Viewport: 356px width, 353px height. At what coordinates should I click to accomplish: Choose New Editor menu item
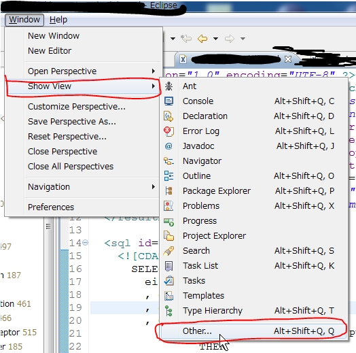pos(50,51)
